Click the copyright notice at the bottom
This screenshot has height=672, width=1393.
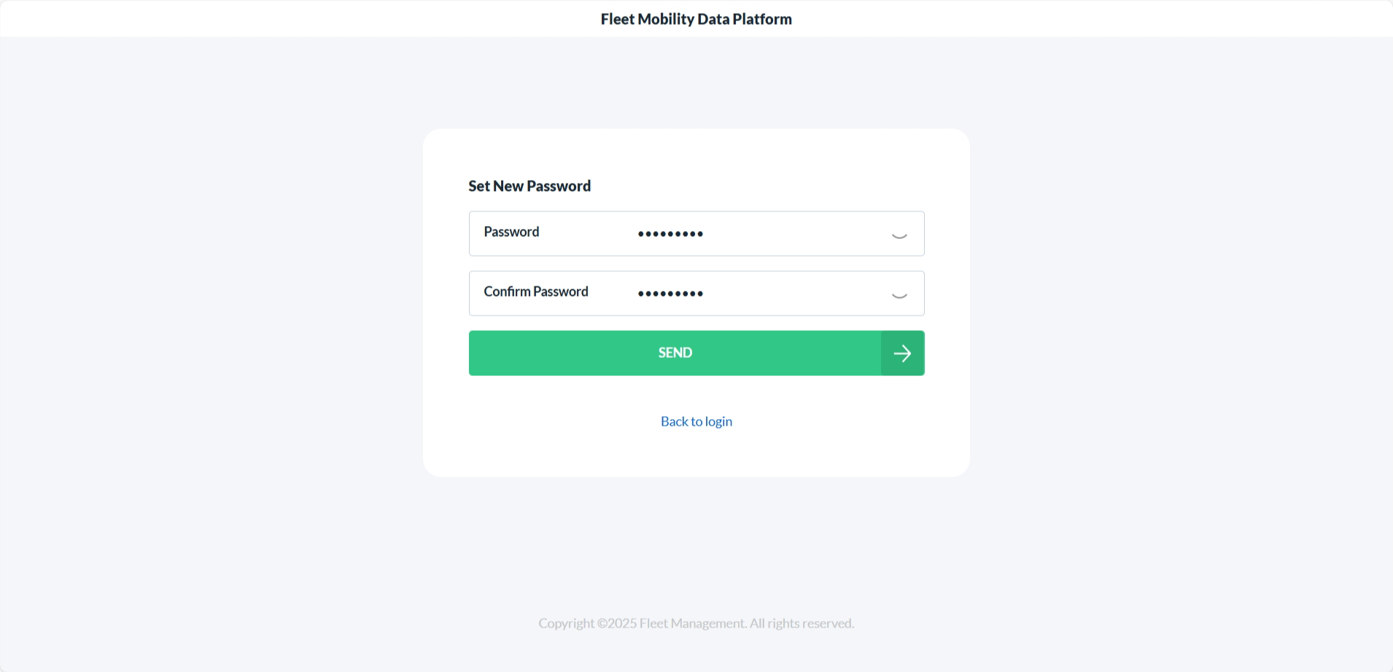(696, 623)
